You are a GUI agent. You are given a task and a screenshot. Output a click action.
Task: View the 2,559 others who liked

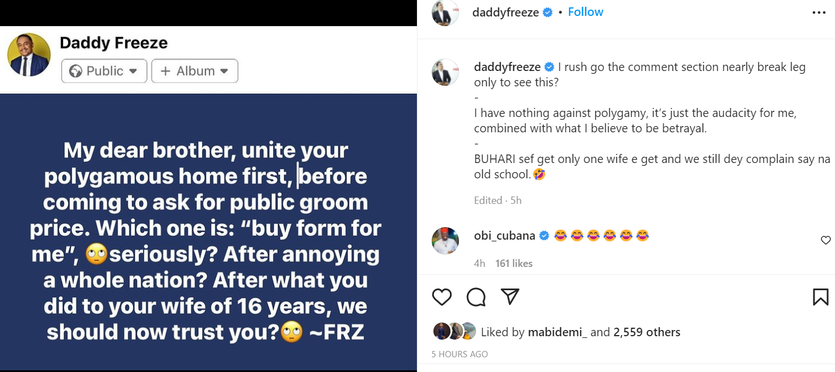646,332
